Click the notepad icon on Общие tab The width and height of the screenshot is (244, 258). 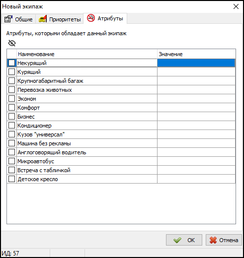tap(8, 19)
